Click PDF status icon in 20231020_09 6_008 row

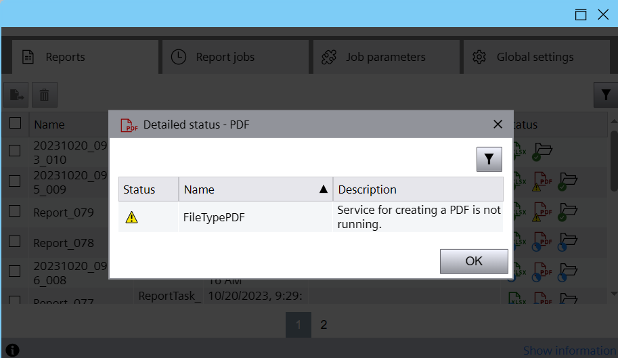click(x=542, y=272)
